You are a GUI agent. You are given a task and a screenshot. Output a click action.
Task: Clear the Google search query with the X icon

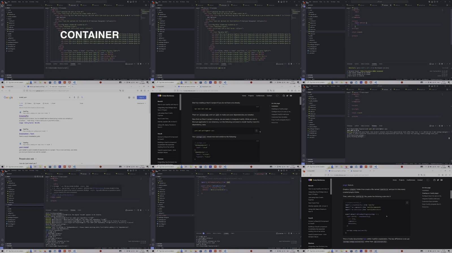coord(69,97)
